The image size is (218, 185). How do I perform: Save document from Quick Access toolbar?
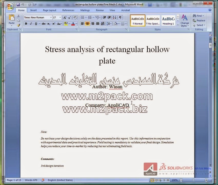(x=18, y=5)
